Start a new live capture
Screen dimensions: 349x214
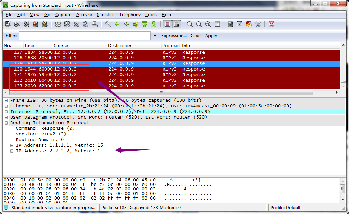26,24
